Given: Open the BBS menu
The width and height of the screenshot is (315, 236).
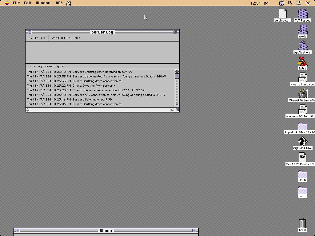Looking at the screenshot, I should click(59, 3).
